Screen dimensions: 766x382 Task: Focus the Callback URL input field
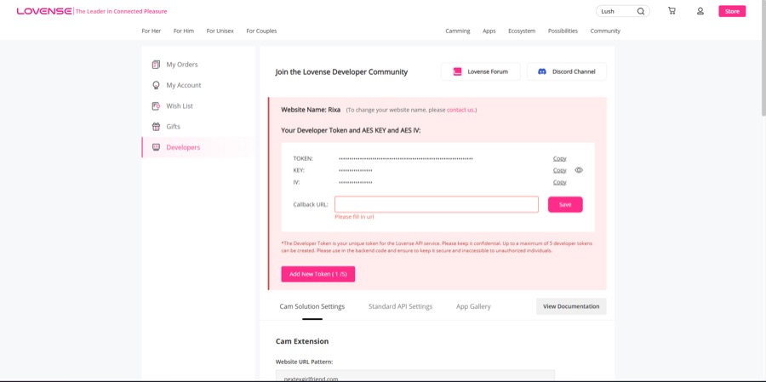(437, 204)
